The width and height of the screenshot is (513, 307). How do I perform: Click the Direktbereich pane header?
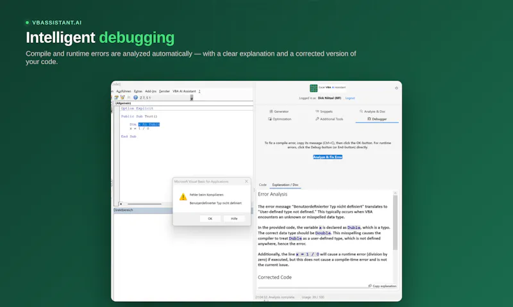(x=143, y=210)
